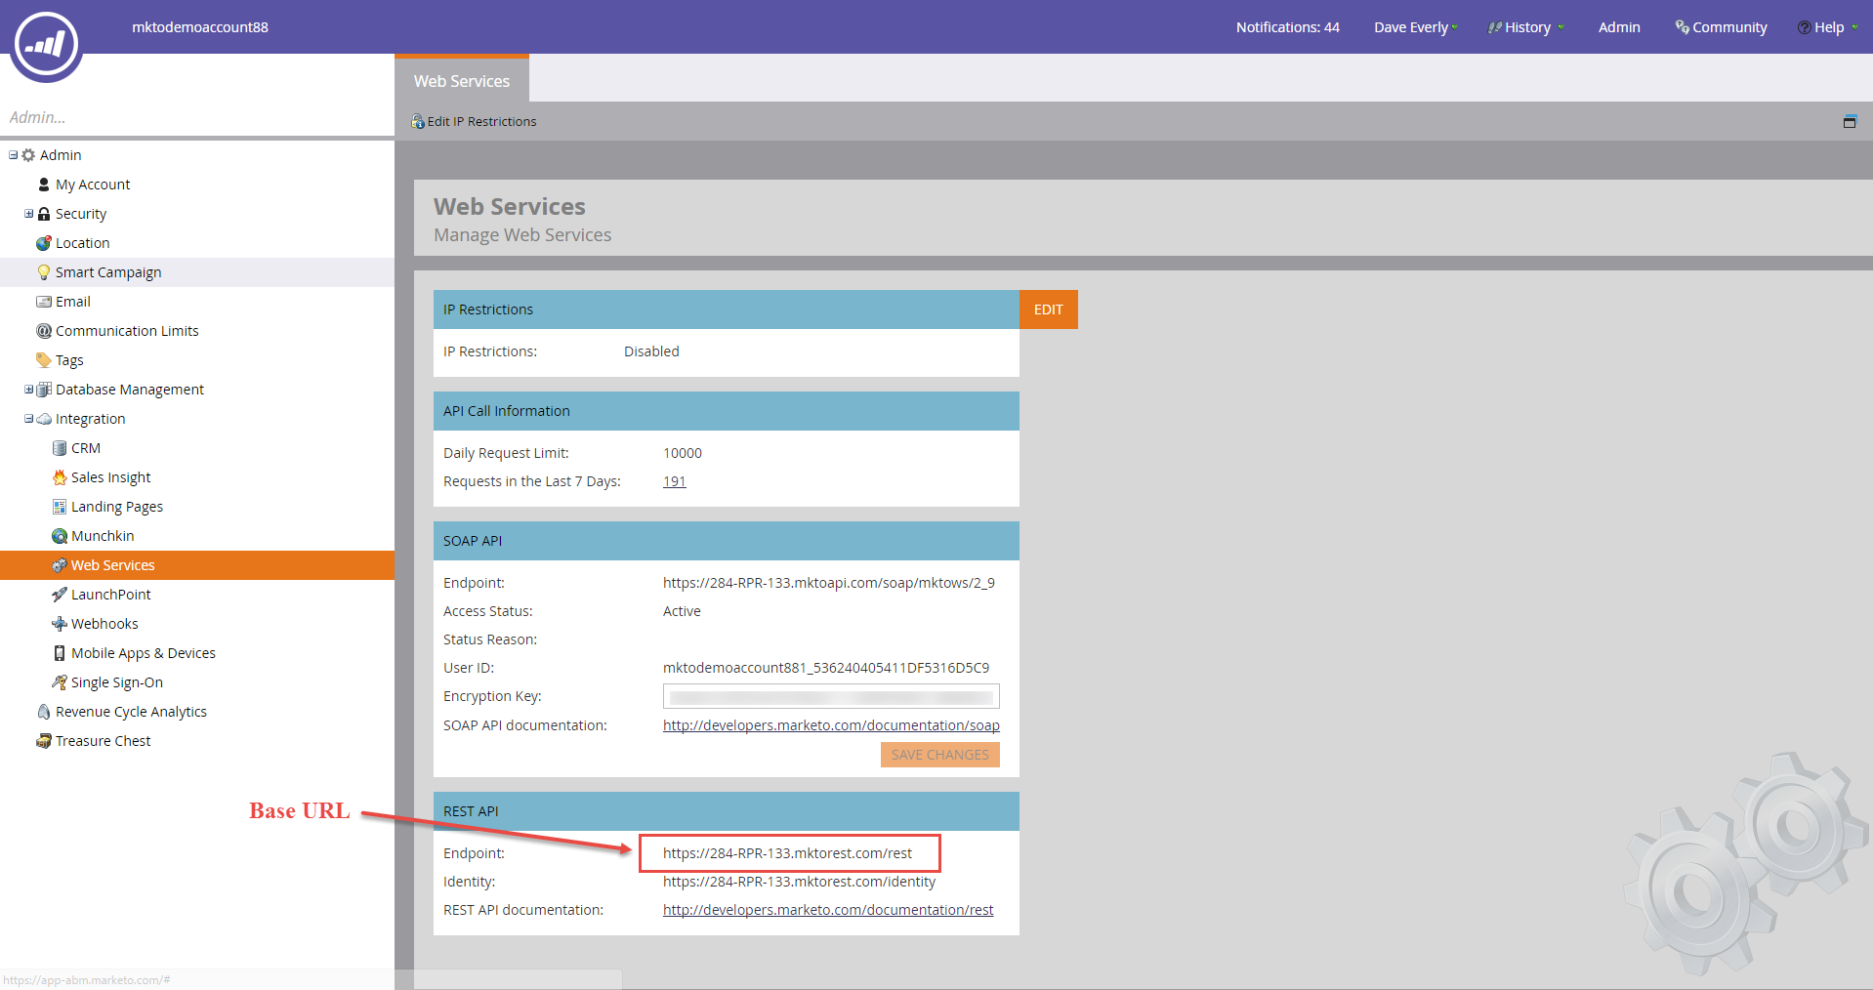Click the Edit IP Restrictions toolbar icon
This screenshot has width=1873, height=990.
(x=418, y=122)
